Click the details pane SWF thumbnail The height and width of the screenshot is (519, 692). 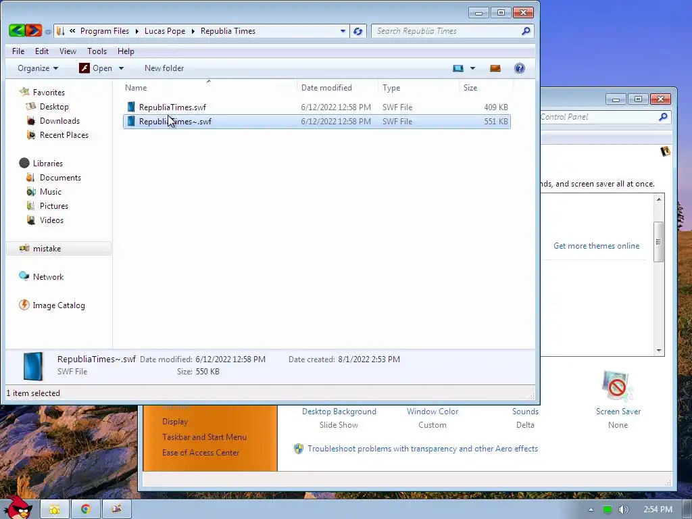[33, 366]
